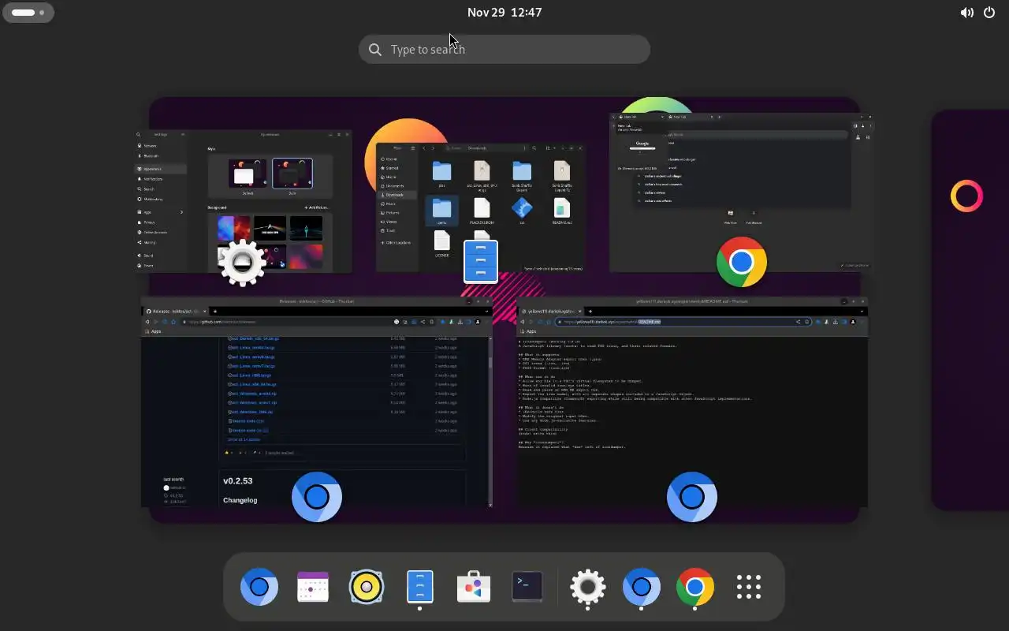Select Bluetooth in the Settings sidebar
Viewport: 1009px width, 631px height.
162,156
